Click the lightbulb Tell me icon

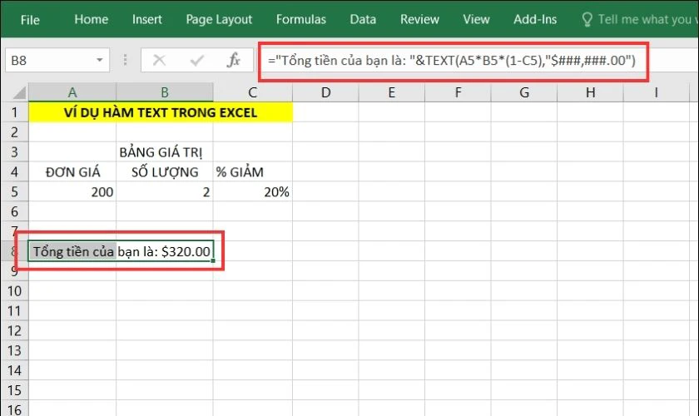587,19
